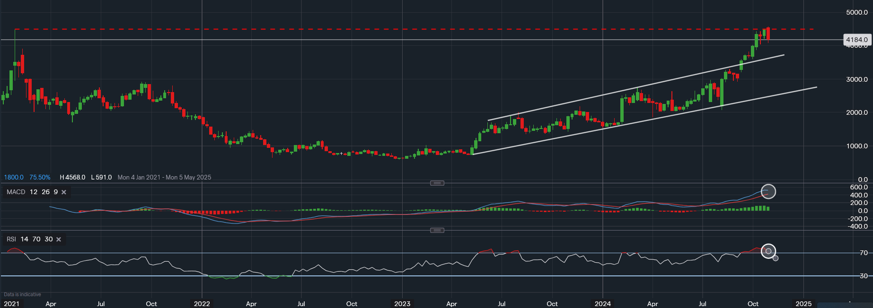The height and width of the screenshot is (308, 873).
Task: Click the 75.50% change value
Action: coord(40,178)
